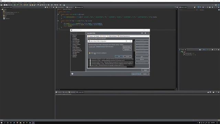
Task: Open the Problems tab in bottom panel
Action: click(x=59, y=92)
